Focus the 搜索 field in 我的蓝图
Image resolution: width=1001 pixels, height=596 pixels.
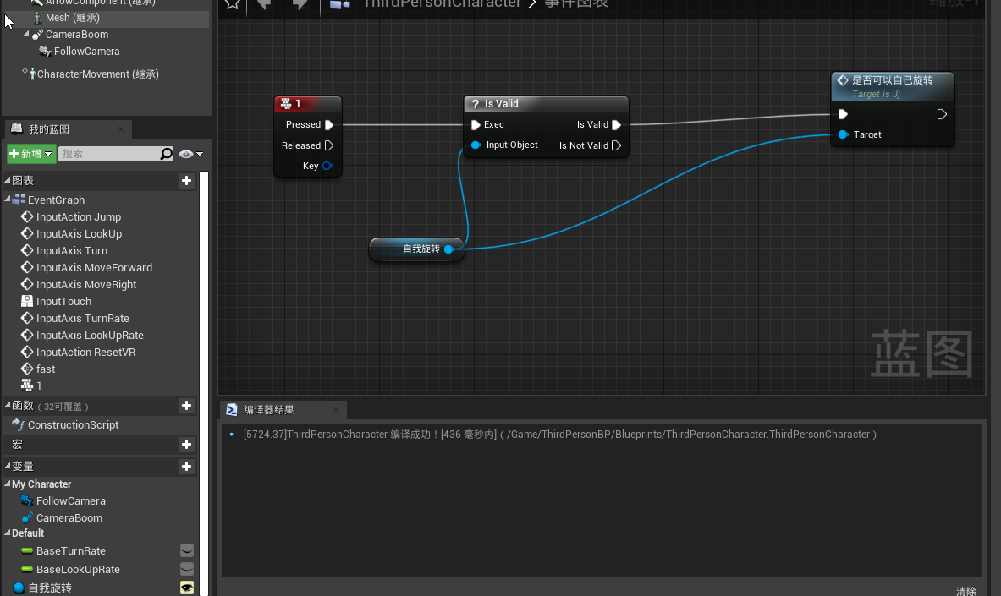(x=109, y=154)
